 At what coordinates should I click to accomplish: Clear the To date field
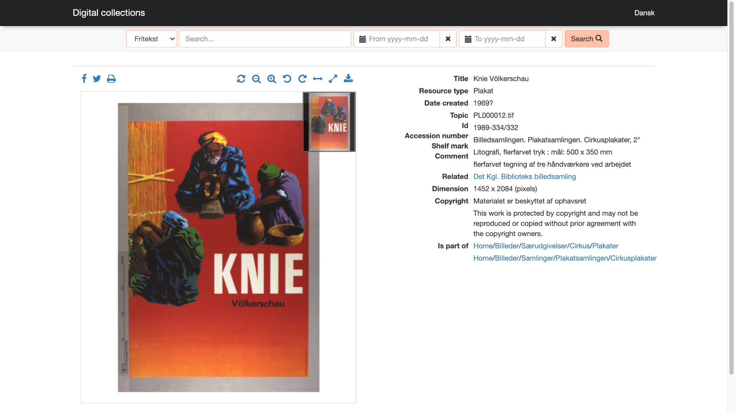click(x=553, y=39)
